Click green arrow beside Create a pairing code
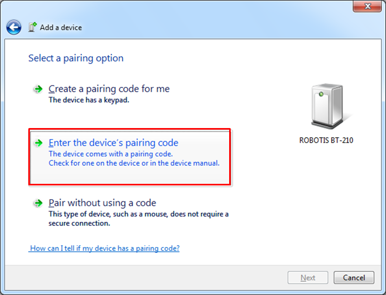This screenshot has width=386, height=295. (x=38, y=89)
